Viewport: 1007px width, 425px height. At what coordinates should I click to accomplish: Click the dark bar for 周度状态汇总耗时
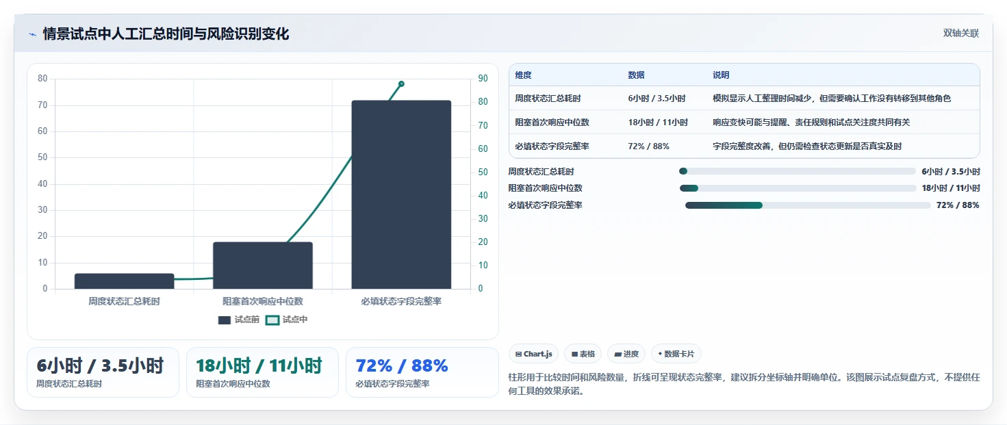point(125,281)
